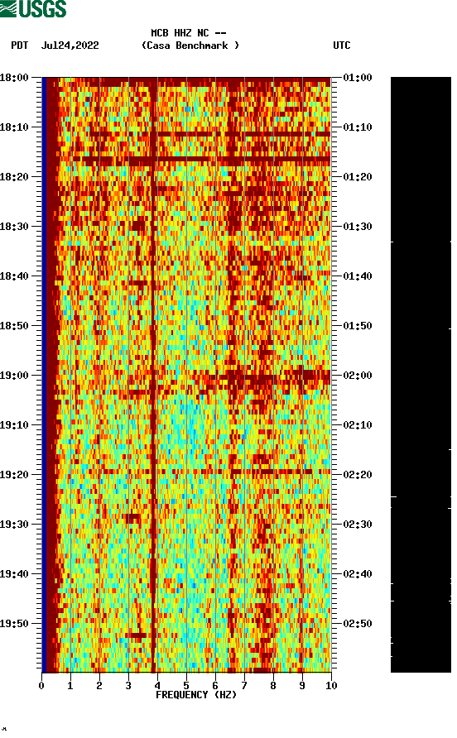Viewport: 457px width, 738px height.
Task: Click the 01:20 UTC time label
Action: [358, 177]
